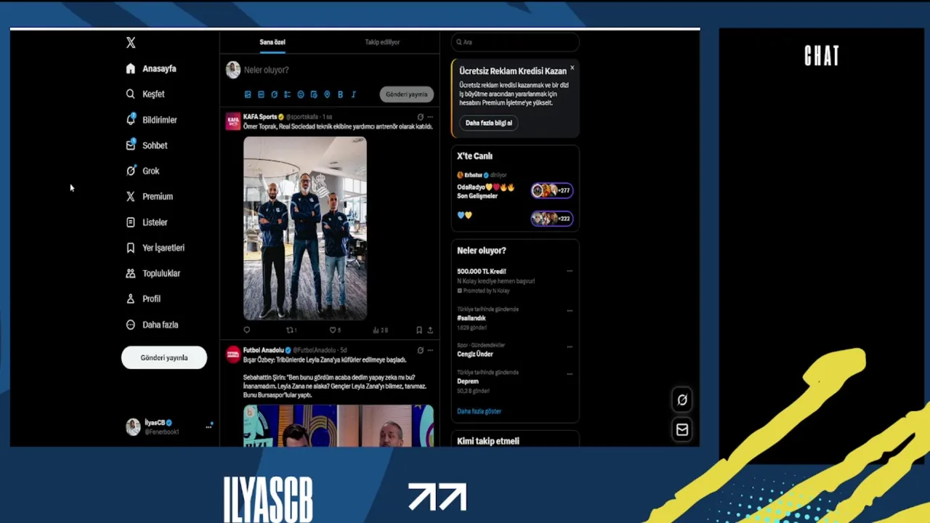This screenshot has width=930, height=523.
Task: Open floating messages envelope button
Action: (682, 429)
